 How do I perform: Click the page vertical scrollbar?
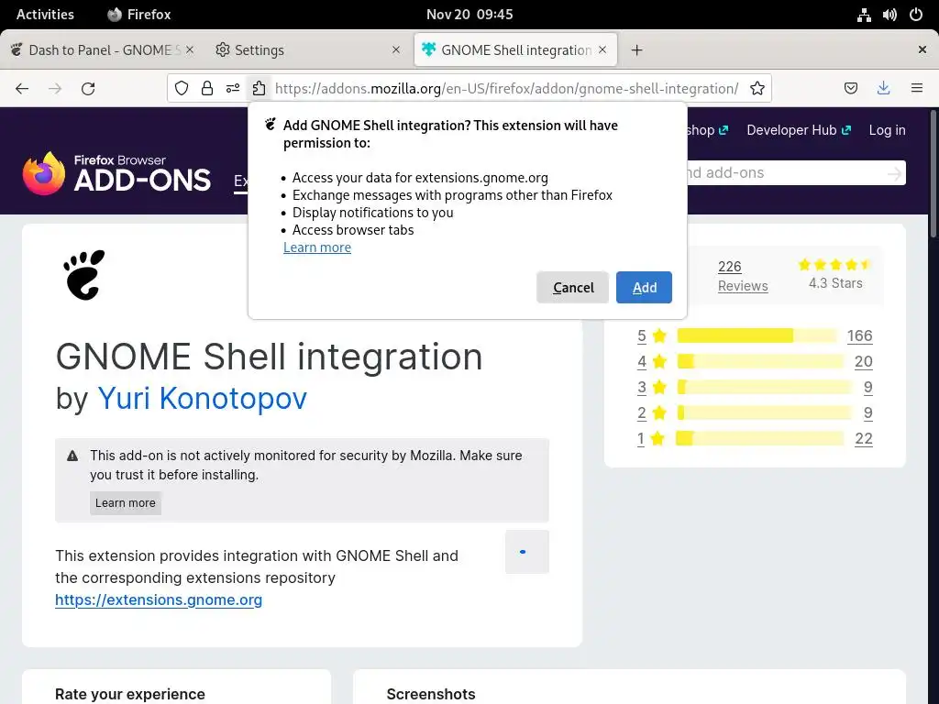pos(933,173)
